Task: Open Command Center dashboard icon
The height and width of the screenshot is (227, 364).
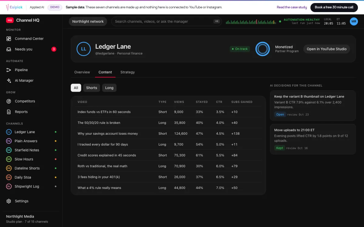Action: click(x=9, y=39)
